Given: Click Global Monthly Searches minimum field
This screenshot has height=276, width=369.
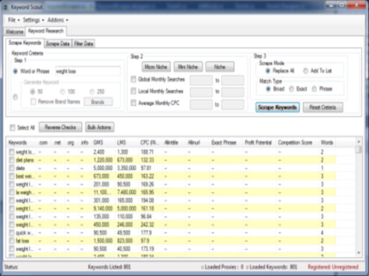Looking at the screenshot, I should click(x=201, y=80).
